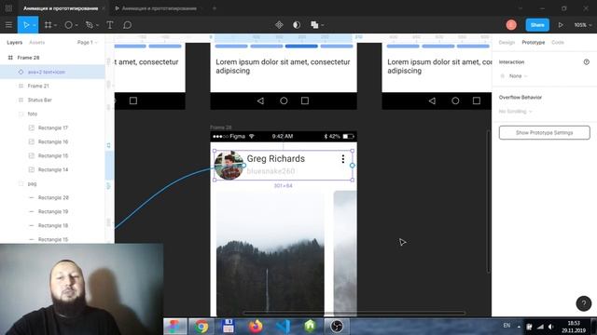Select the Frame tool

click(x=48, y=25)
